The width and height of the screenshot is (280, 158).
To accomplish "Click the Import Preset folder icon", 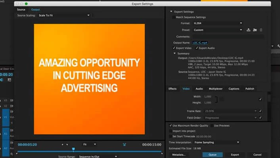I will tap(255, 30).
